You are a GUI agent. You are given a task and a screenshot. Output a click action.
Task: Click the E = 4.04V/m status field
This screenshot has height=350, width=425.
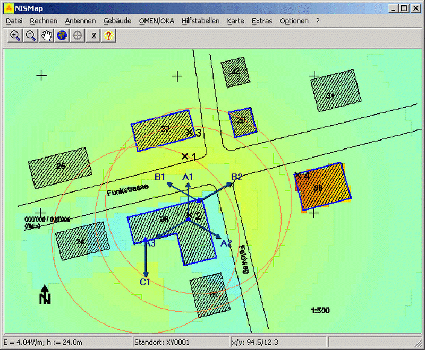click(x=67, y=343)
